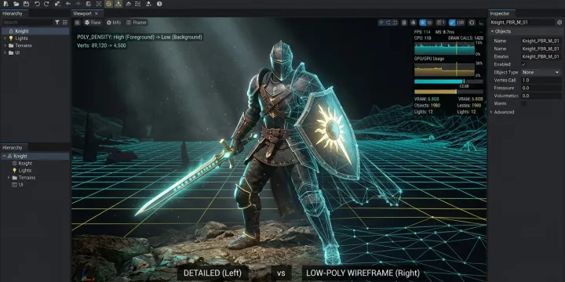Click the forward arrow icon in top toolbar
Viewport: 565px width, 282px height.
pos(78,4)
